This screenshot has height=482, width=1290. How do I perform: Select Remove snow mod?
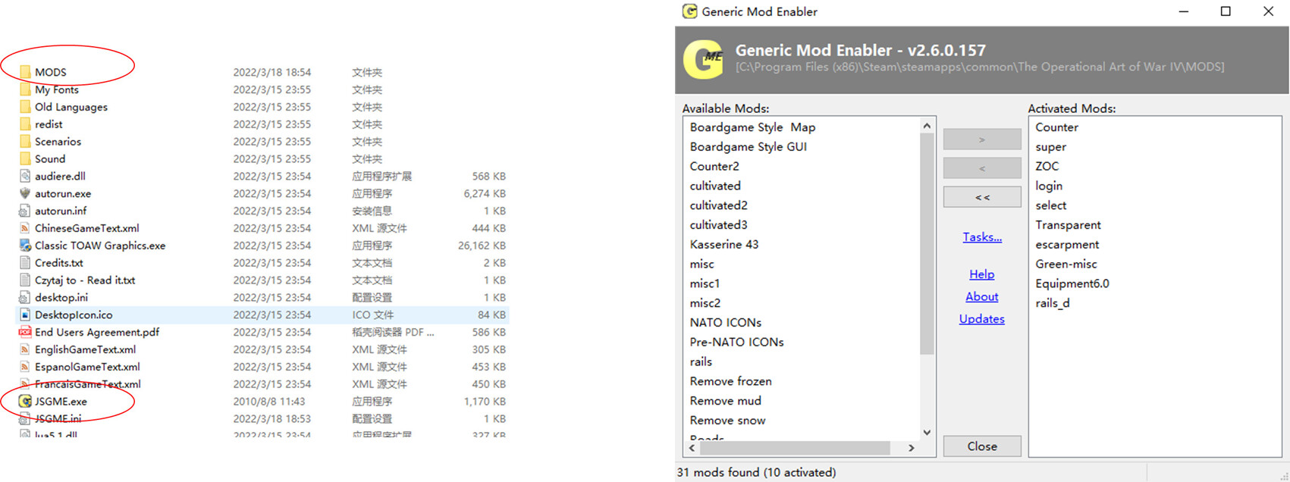(727, 421)
